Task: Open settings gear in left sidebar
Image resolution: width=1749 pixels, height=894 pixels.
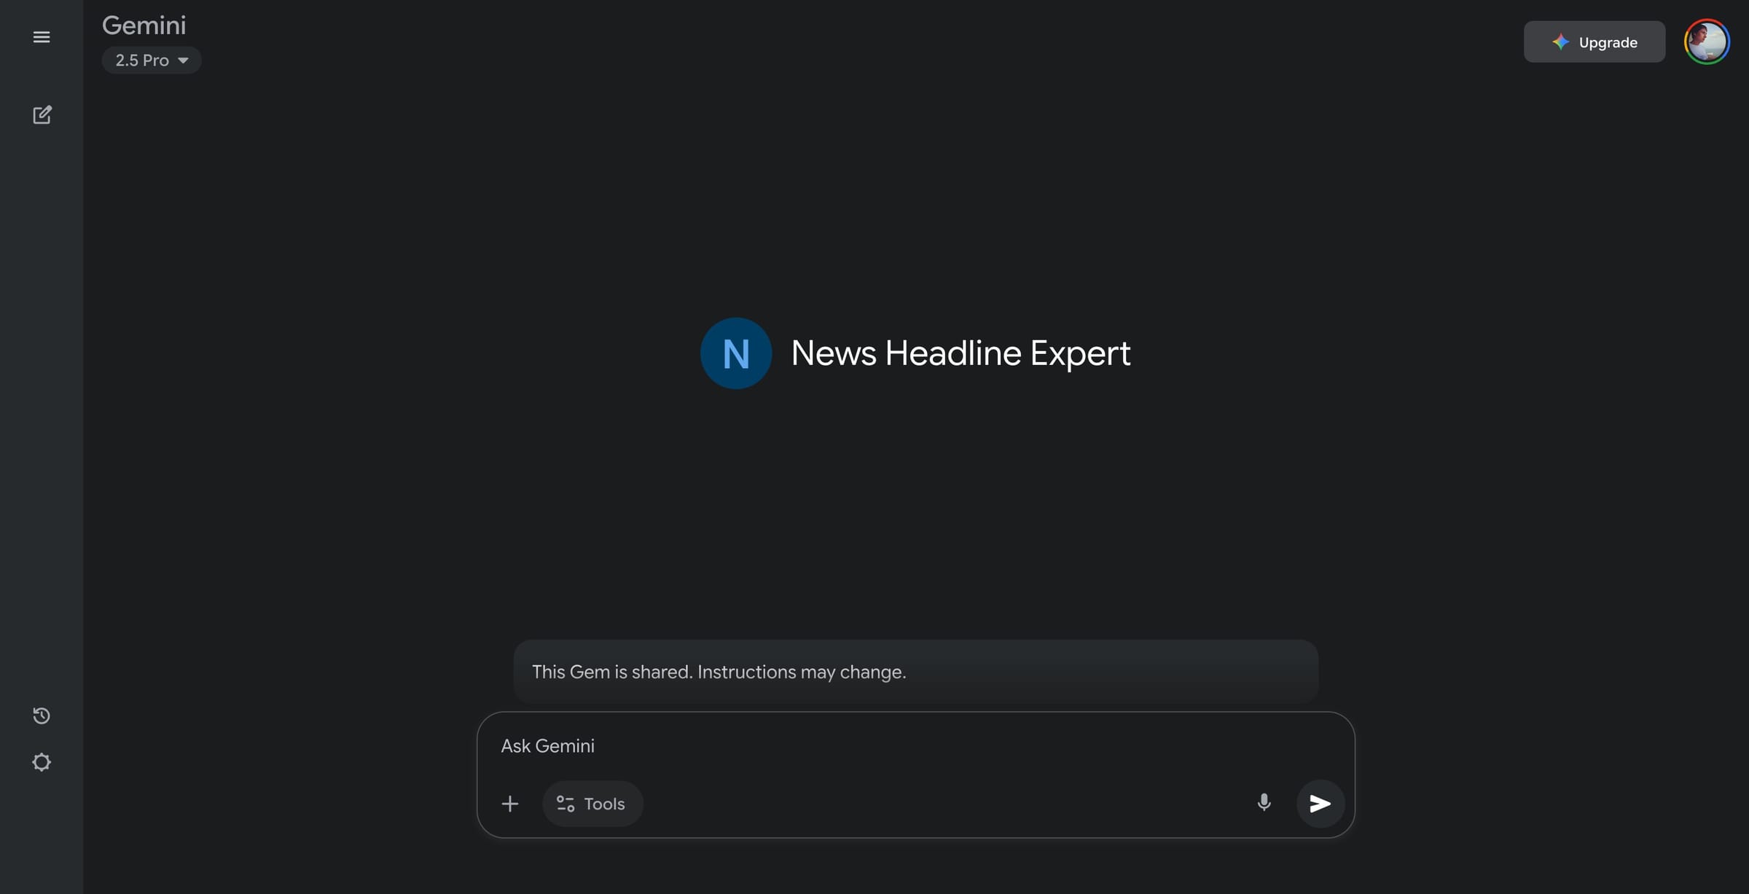Action: coord(42,762)
